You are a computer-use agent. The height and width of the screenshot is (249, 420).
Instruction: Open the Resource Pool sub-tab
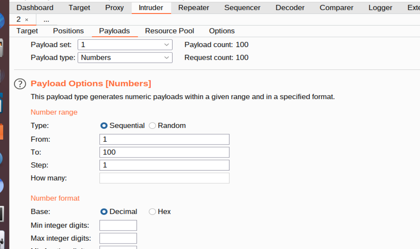[x=170, y=31]
